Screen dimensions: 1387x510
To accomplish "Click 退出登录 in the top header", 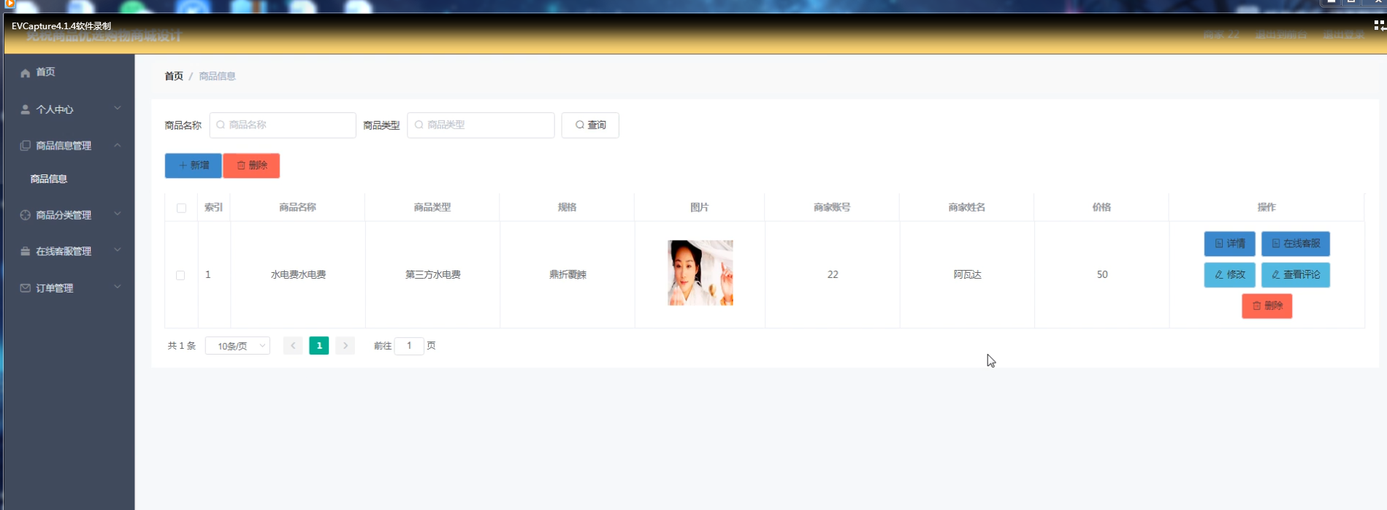I will click(x=1343, y=35).
